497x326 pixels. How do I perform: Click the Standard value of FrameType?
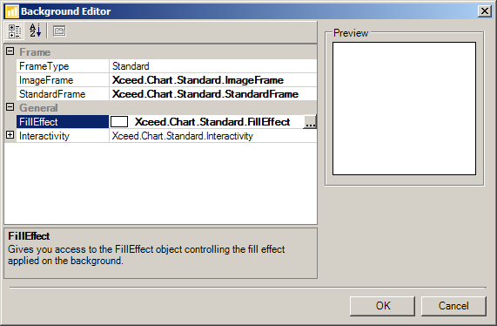point(131,66)
